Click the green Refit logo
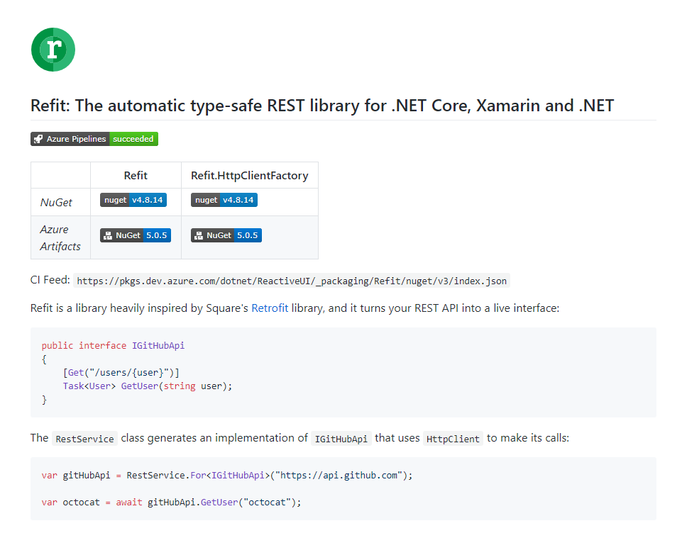This screenshot has width=687, height=533. [x=53, y=50]
